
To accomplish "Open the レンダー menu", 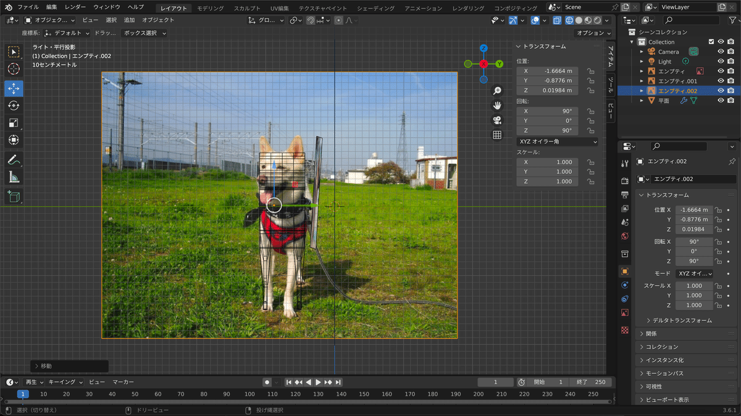I will coord(75,7).
